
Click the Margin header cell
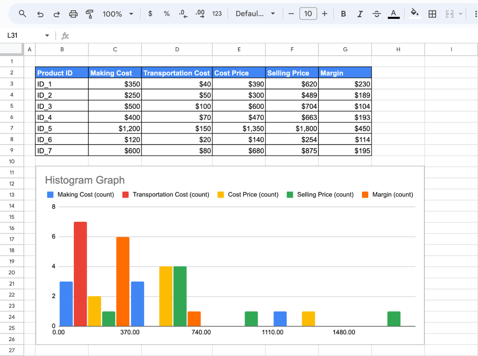345,73
